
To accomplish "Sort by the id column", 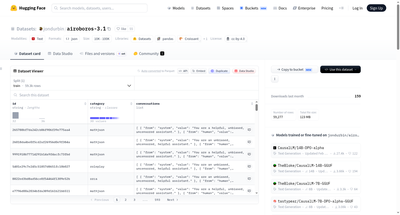I will (85, 104).
